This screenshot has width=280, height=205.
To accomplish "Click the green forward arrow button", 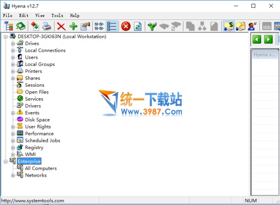I will coord(268,39).
